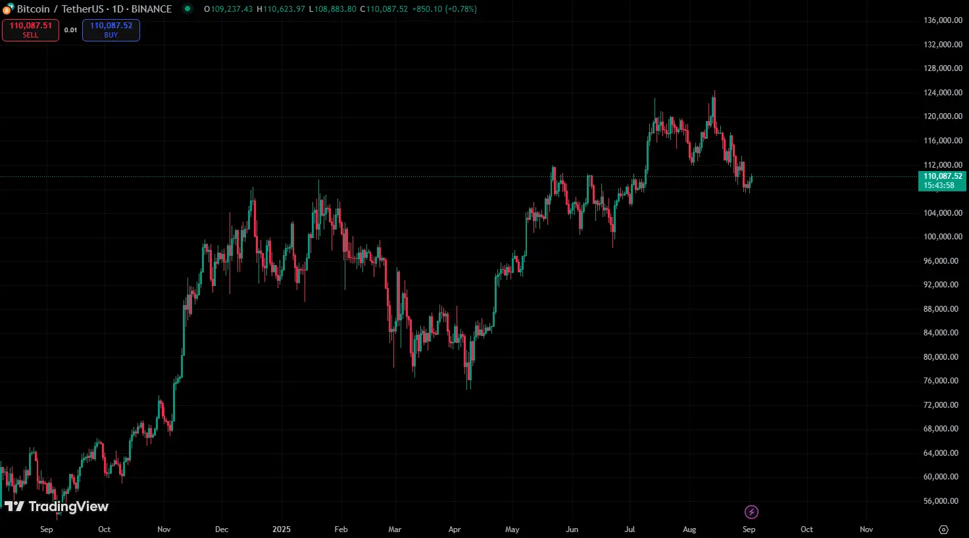Click the 56,000.00 price axis label
This screenshot has width=969, height=538.
pyautogui.click(x=943, y=501)
